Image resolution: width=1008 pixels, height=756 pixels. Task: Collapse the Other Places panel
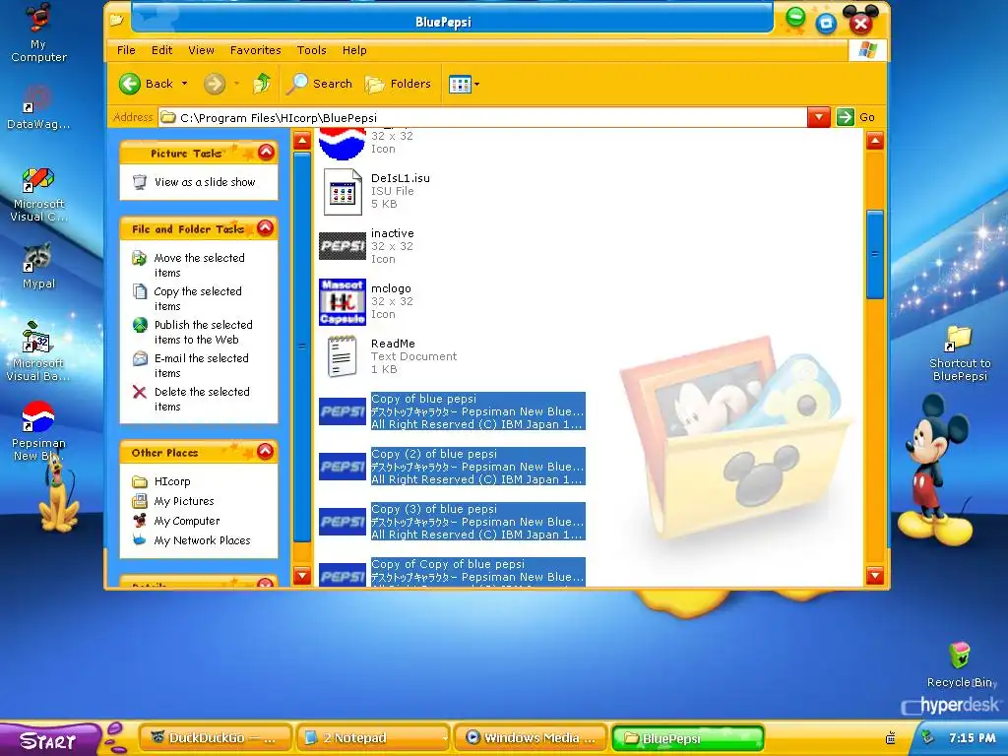click(x=266, y=451)
